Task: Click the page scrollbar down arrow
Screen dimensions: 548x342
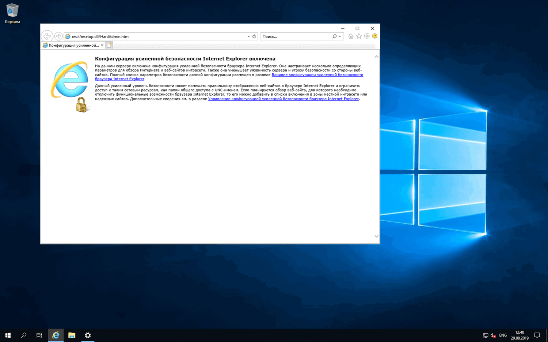Action: pyautogui.click(x=376, y=236)
